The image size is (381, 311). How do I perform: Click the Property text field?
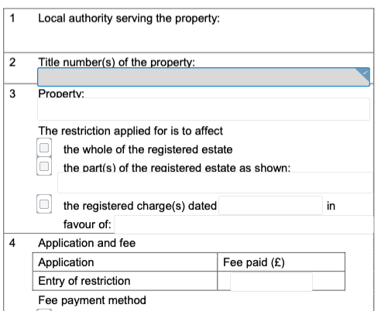[204, 109]
